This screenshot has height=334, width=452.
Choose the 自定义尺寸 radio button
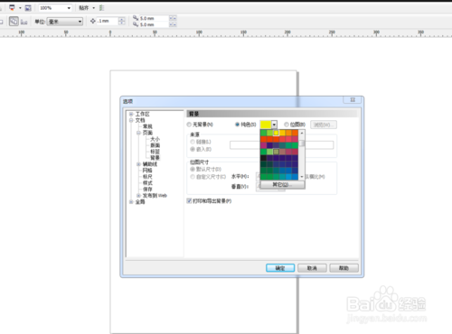(193, 177)
